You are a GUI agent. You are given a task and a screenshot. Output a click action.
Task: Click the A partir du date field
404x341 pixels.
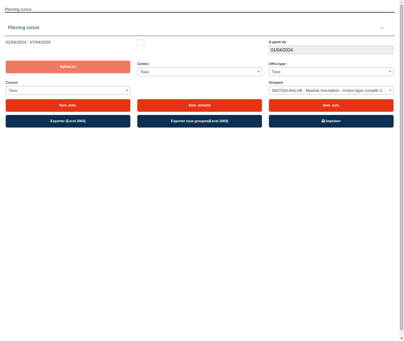pos(331,50)
